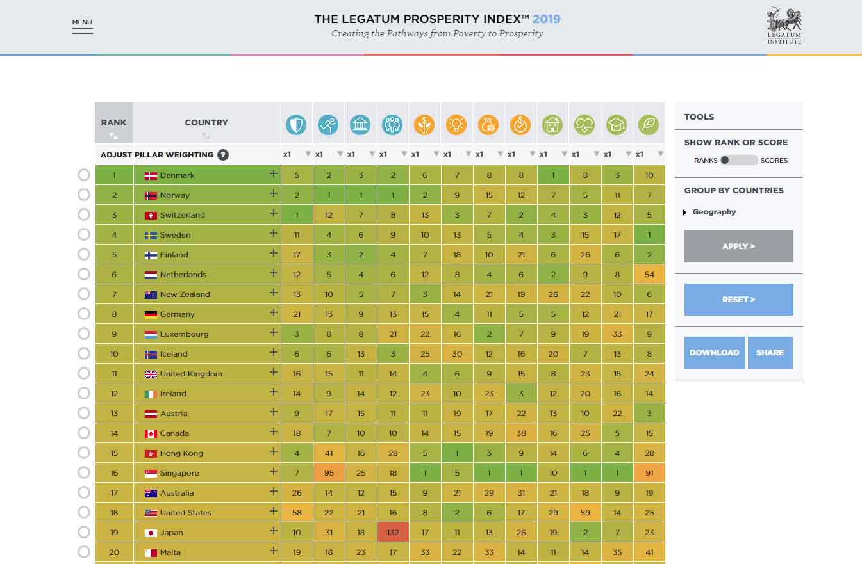The height and width of the screenshot is (564, 862).
Task: Click the APPLY button
Action: [x=739, y=246]
